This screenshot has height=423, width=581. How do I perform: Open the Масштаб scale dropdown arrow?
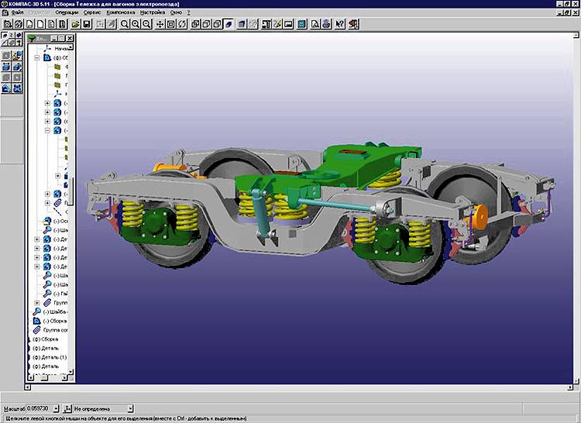[x=56, y=408]
